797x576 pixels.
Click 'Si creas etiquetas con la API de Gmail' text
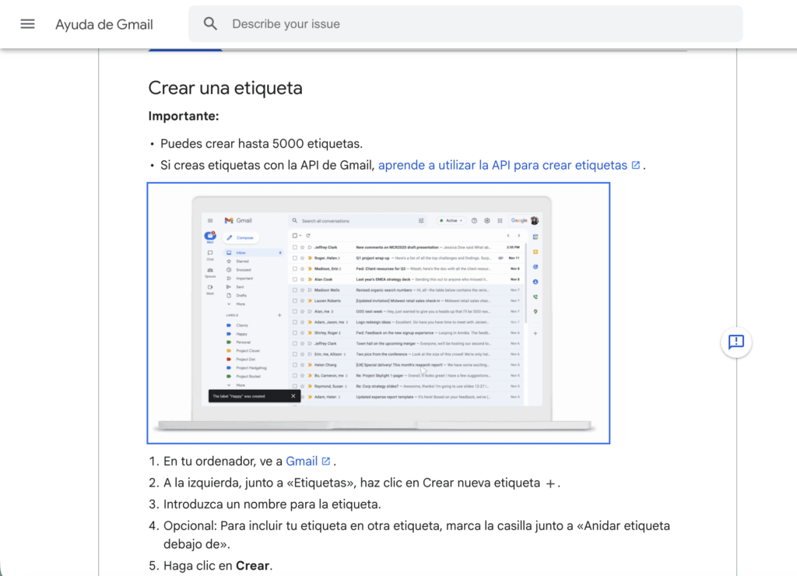pos(268,165)
